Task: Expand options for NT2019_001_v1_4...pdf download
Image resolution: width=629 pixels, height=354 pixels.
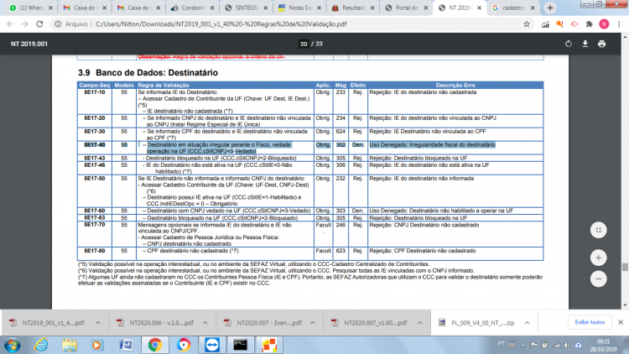Action: 98,323
